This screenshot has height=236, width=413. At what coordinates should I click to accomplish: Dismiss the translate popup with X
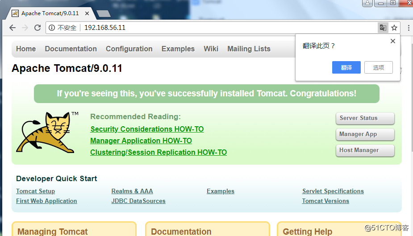click(x=393, y=41)
